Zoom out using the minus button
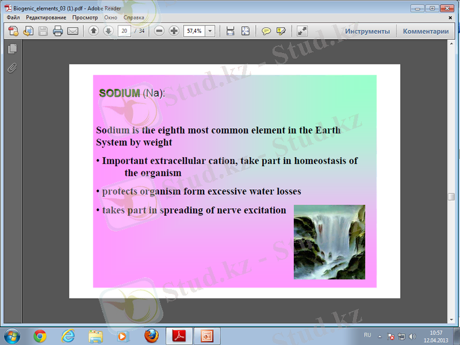Viewport: 460px width, 345px height. pyautogui.click(x=159, y=31)
